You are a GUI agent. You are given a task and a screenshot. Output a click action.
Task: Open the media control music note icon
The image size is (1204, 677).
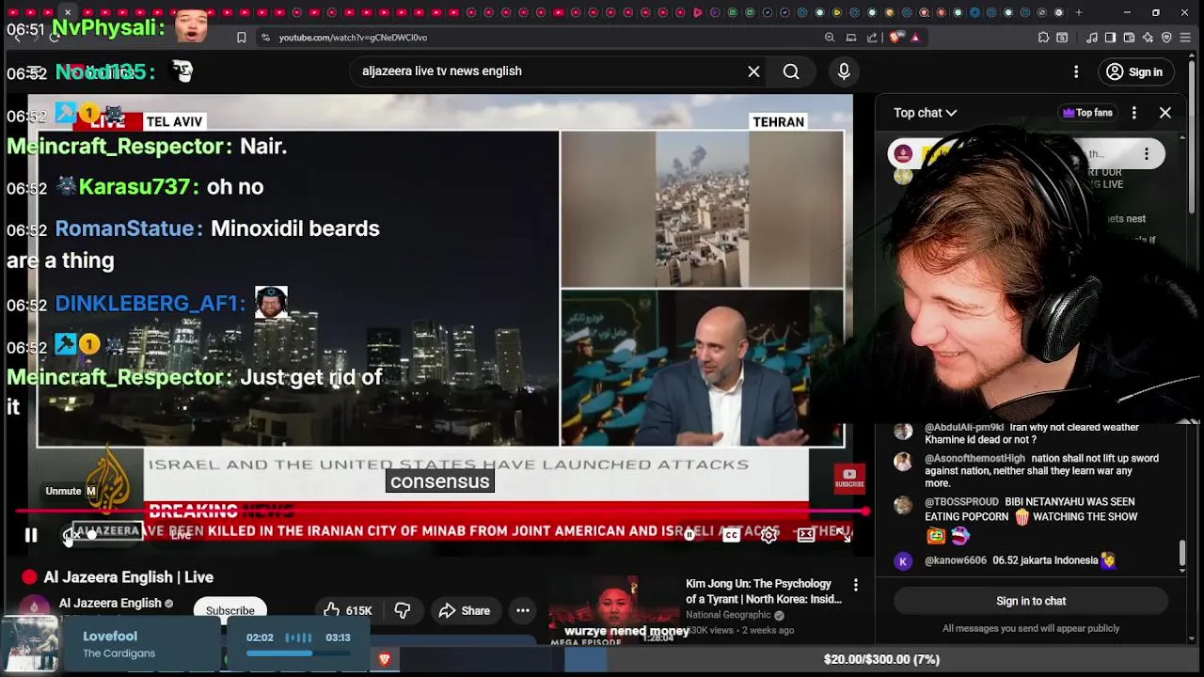(x=1092, y=38)
